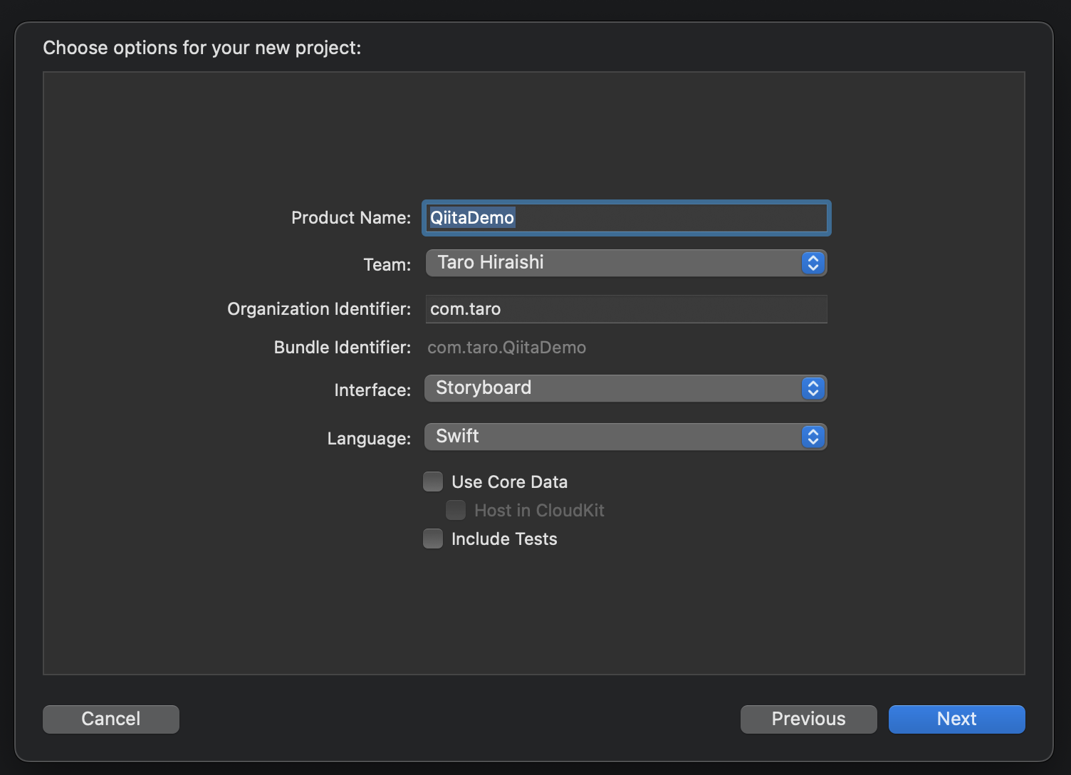The width and height of the screenshot is (1071, 775).
Task: Toggle the Host in CloudKit checkbox
Action: point(456,510)
